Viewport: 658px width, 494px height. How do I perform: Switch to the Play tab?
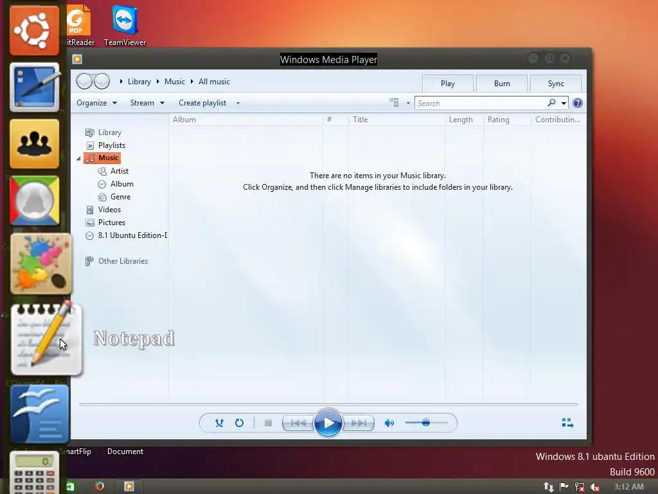448,83
